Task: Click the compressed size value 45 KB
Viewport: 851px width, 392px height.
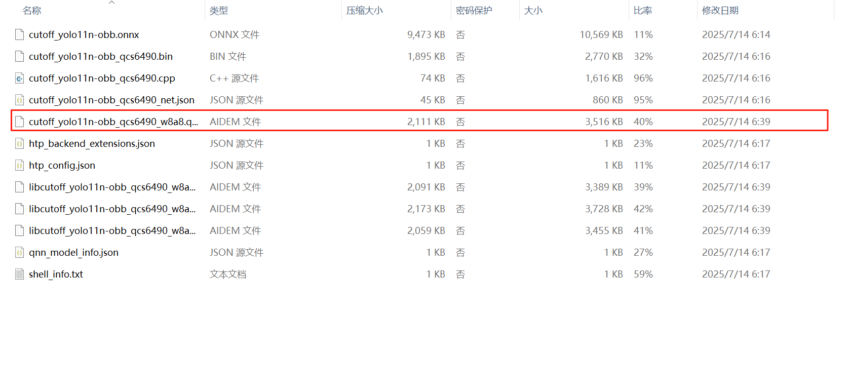Action: click(x=433, y=100)
